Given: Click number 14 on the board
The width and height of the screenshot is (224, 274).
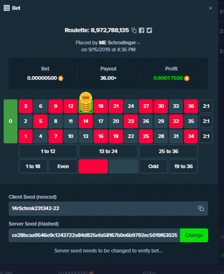Looking at the screenshot, I should click(x=85, y=121).
